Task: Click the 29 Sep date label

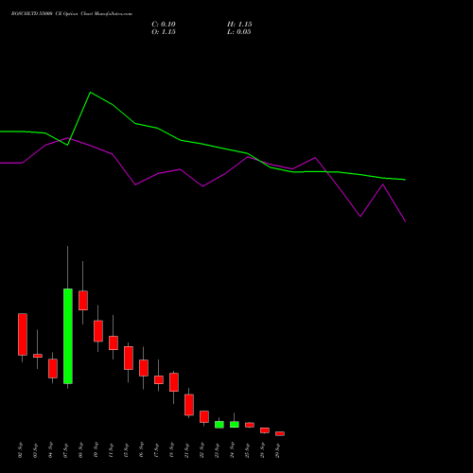Action: (x=278, y=450)
